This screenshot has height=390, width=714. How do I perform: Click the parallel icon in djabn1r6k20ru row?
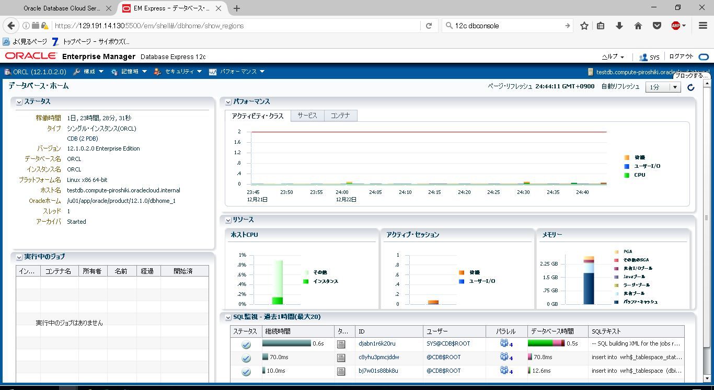[504, 343]
